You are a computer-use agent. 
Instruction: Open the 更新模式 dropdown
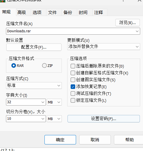104,47
